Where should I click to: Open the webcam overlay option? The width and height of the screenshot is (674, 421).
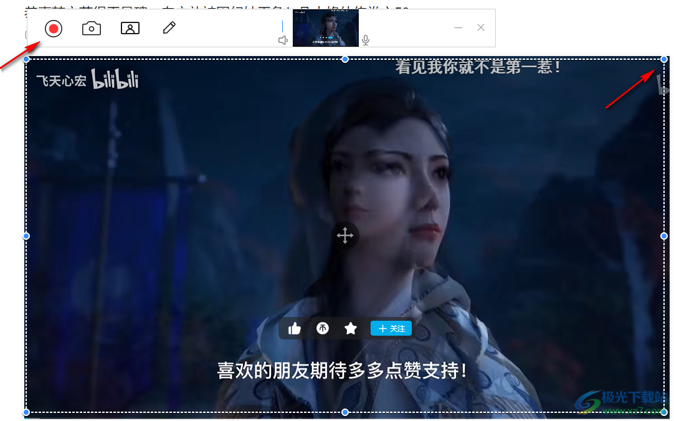pyautogui.click(x=130, y=29)
